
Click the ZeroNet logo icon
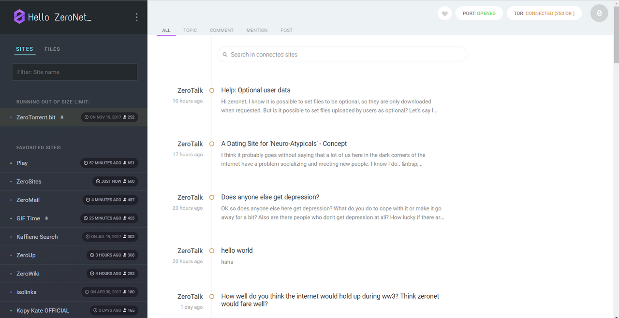click(x=19, y=17)
